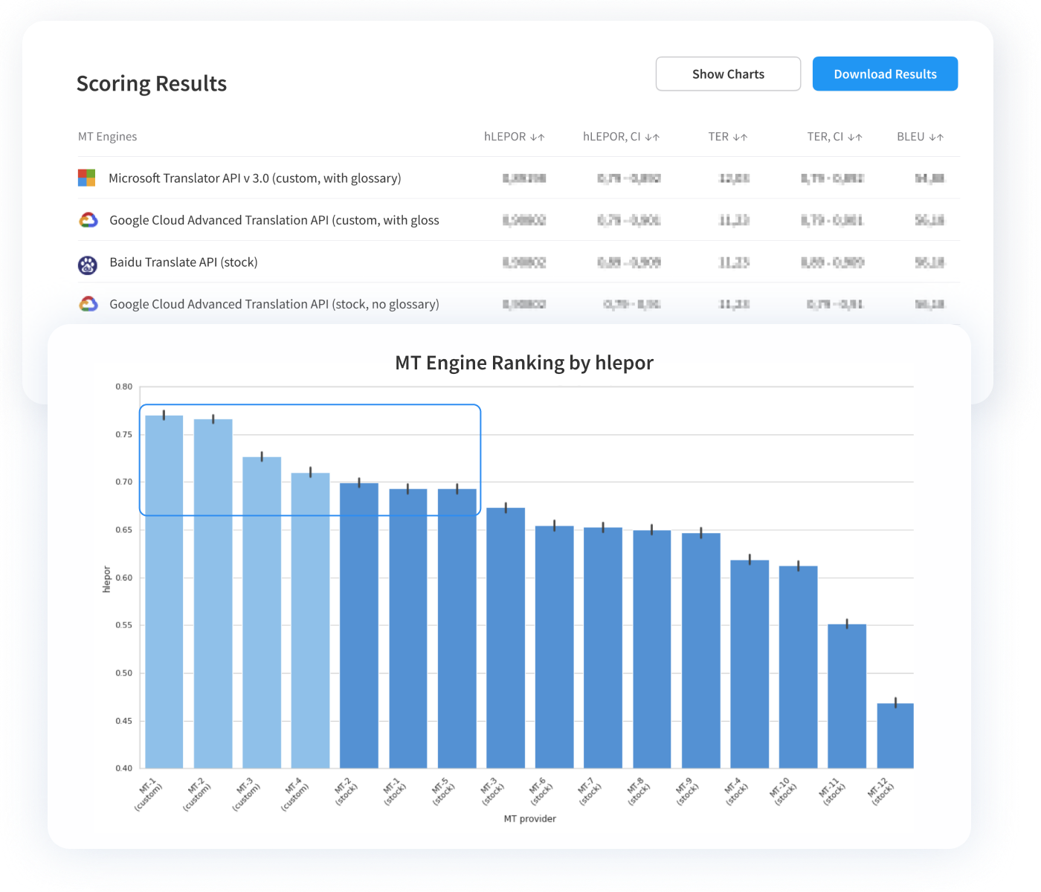1041x892 pixels.
Task: Select Google Cloud Advanced Translation stock, no glossary
Action: tap(274, 304)
